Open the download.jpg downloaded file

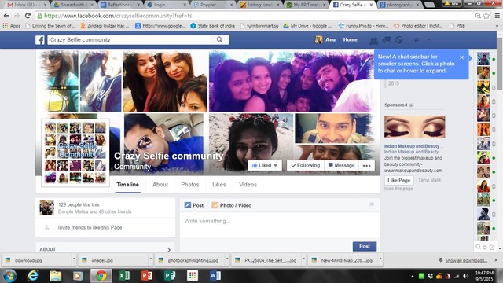pos(37,260)
